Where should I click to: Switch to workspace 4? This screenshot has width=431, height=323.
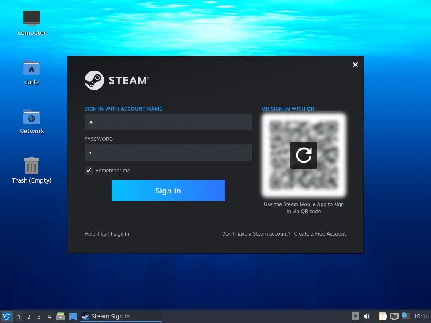(49, 317)
